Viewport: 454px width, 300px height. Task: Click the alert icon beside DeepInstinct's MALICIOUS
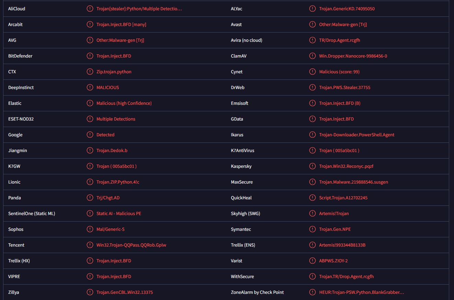(x=90, y=87)
